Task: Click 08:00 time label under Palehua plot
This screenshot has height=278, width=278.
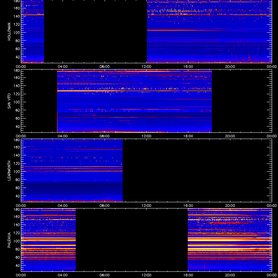Action: pyautogui.click(x=105, y=275)
